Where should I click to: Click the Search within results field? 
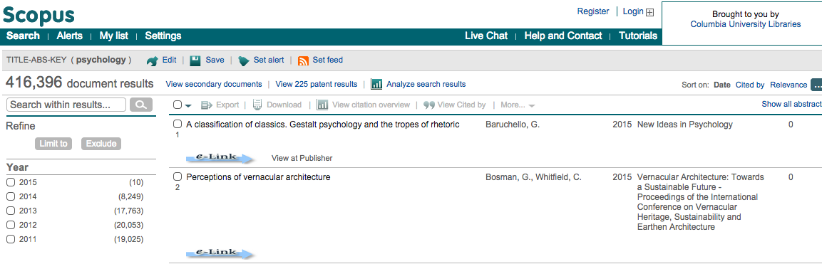66,105
